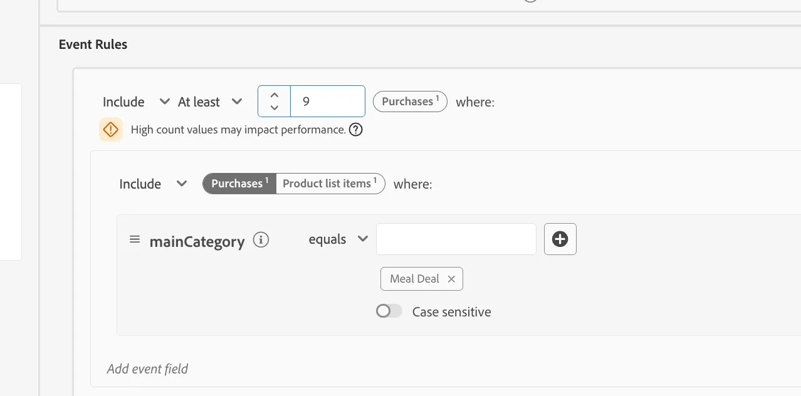Remove the Meal Deal tag
The image size is (801, 396).
coord(451,279)
